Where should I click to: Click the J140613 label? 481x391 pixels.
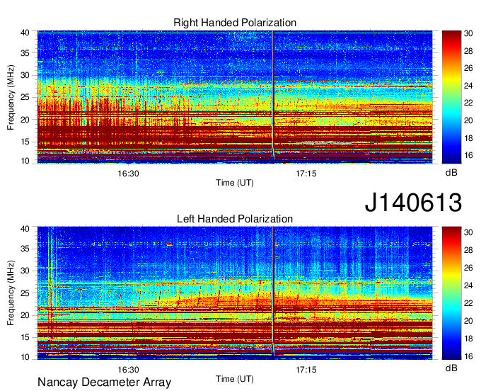413,203
